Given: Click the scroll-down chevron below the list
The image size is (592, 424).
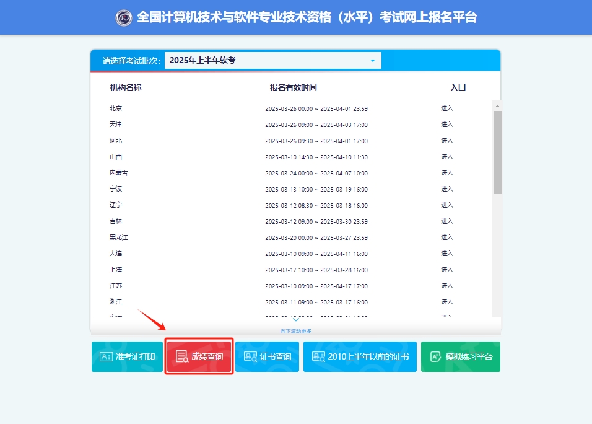Looking at the screenshot, I should (x=296, y=320).
